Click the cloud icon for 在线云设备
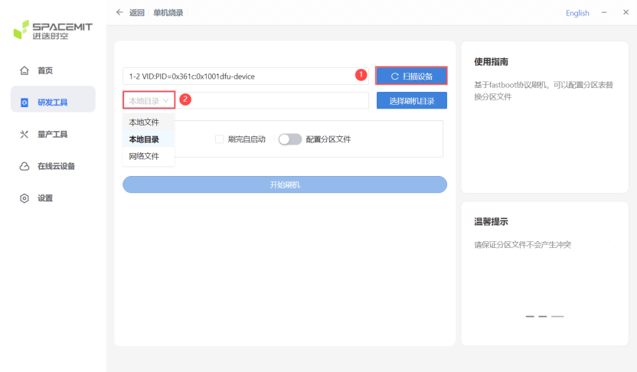The image size is (637, 372). pyautogui.click(x=24, y=166)
